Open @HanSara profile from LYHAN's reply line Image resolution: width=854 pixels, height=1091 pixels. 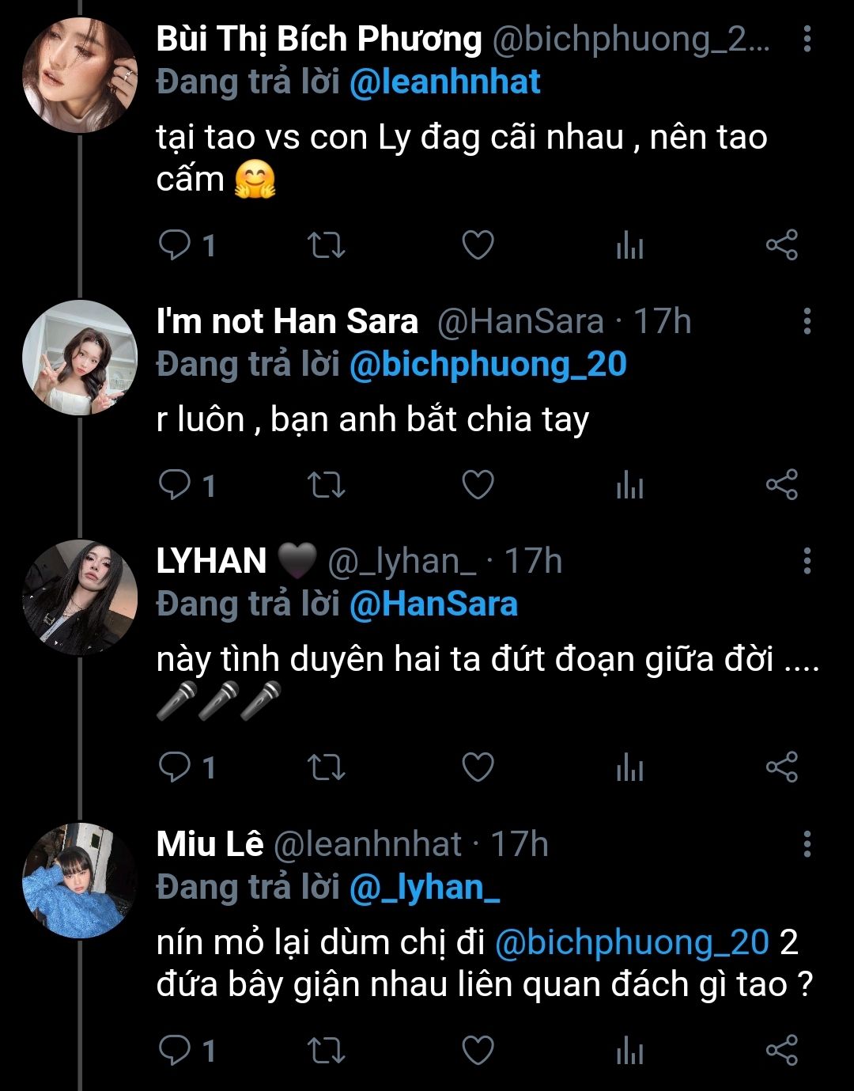tap(433, 604)
